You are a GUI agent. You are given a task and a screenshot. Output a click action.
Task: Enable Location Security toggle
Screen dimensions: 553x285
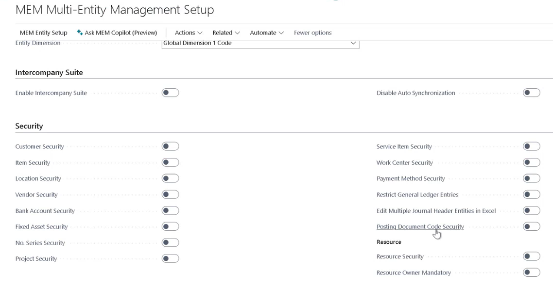tap(171, 178)
